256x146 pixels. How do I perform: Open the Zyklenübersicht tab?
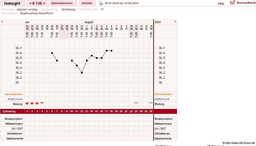coord(62,3)
